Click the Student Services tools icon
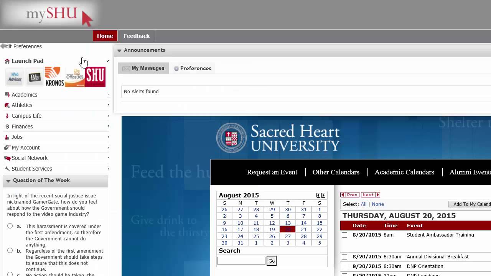The width and height of the screenshot is (491, 276). coord(7,169)
